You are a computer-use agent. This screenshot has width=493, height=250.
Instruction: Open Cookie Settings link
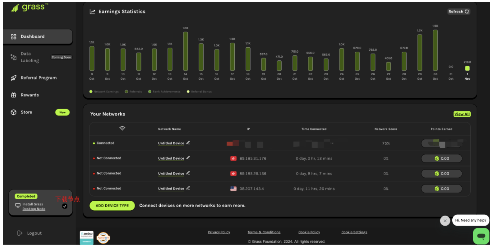[354, 232]
